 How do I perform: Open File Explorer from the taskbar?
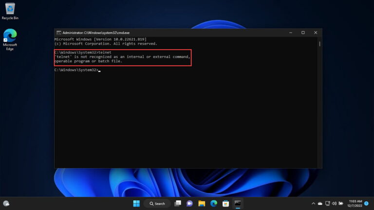pos(201,203)
